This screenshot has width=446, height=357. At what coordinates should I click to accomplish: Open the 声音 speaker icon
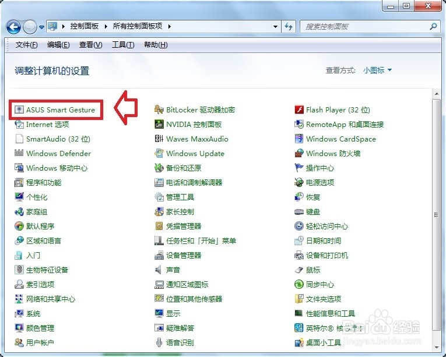(x=159, y=270)
